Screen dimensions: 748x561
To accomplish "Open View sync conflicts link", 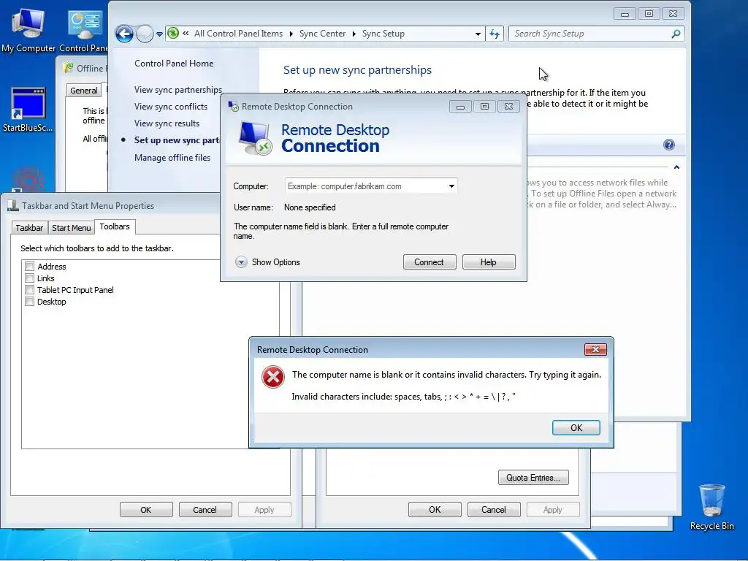I will tap(171, 107).
